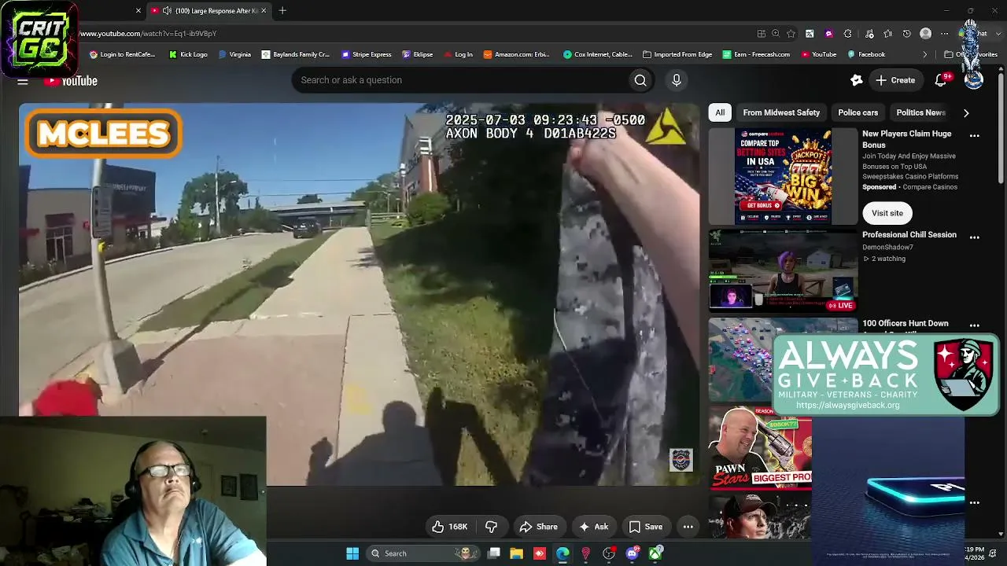Open the casino Big Win ad thumbnail
The height and width of the screenshot is (566, 1007).
pos(784,177)
